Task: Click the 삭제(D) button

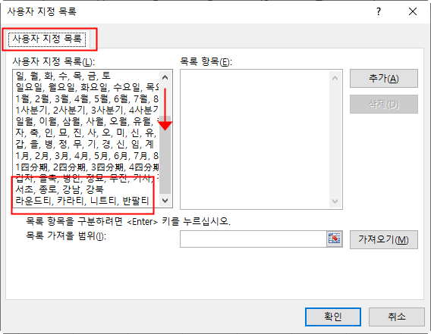Action: (384, 105)
